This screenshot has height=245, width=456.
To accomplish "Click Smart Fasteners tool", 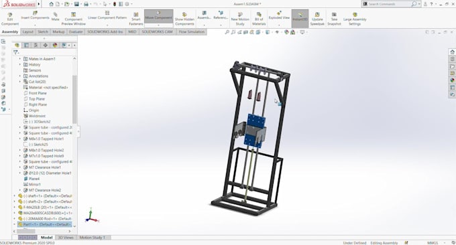I will (136, 19).
